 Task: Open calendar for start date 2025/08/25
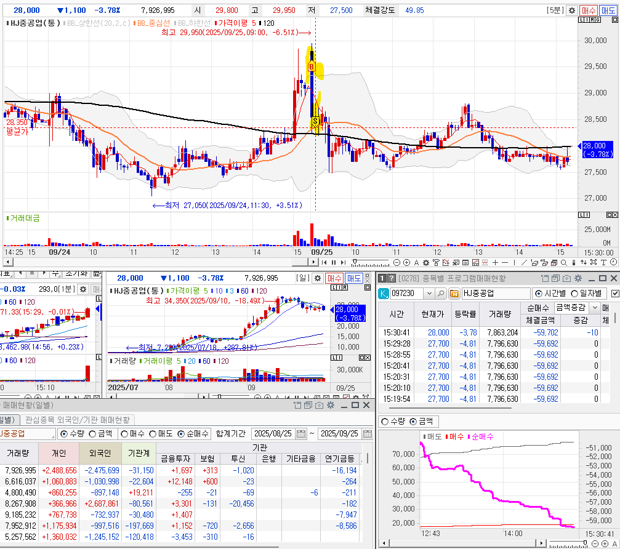pos(301,433)
